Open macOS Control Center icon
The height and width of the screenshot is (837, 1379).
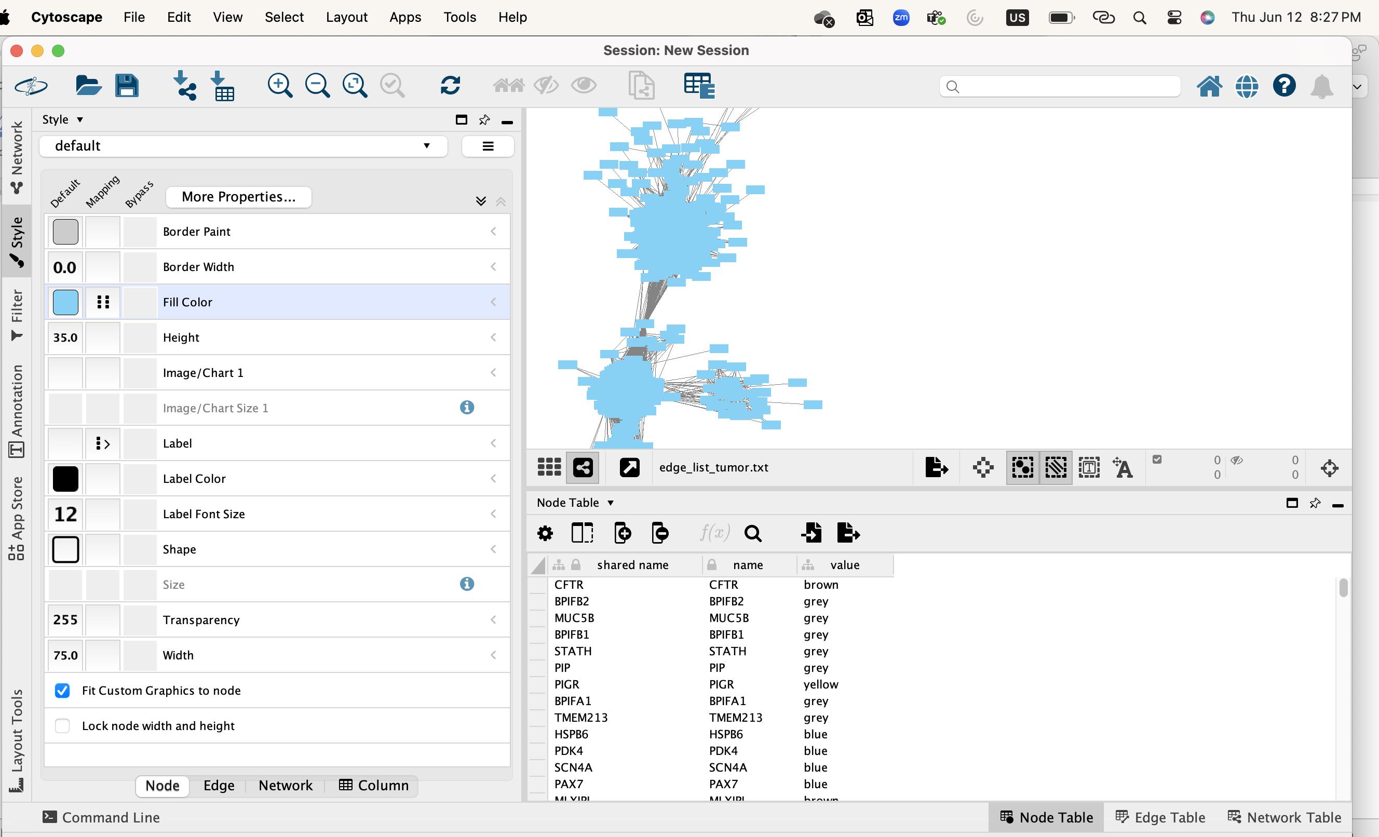(x=1174, y=17)
